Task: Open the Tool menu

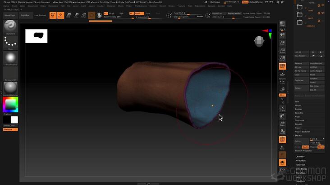Action: (x=190, y=6)
